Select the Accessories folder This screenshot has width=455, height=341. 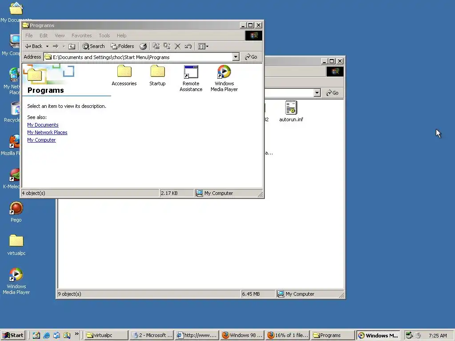coord(124,75)
